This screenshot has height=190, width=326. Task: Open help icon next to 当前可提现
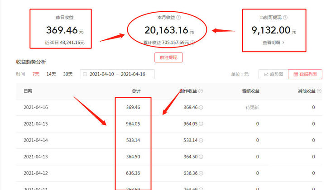click(x=285, y=18)
